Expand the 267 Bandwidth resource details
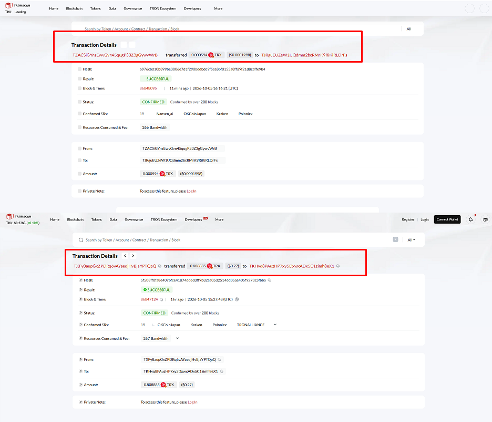This screenshot has height=422, width=492. point(177,338)
